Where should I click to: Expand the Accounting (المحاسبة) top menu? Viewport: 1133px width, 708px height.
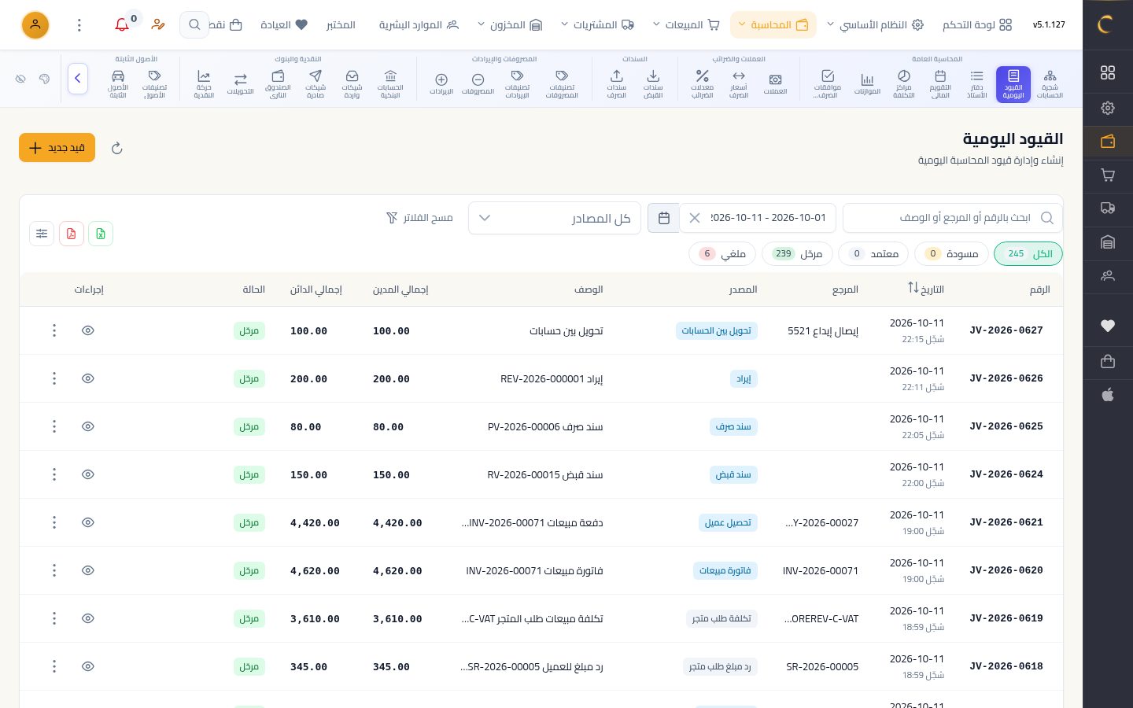[x=773, y=25]
